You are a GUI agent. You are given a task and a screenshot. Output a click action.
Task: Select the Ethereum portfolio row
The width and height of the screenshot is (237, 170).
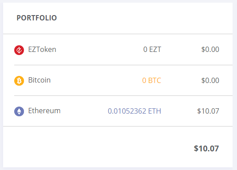(118, 111)
